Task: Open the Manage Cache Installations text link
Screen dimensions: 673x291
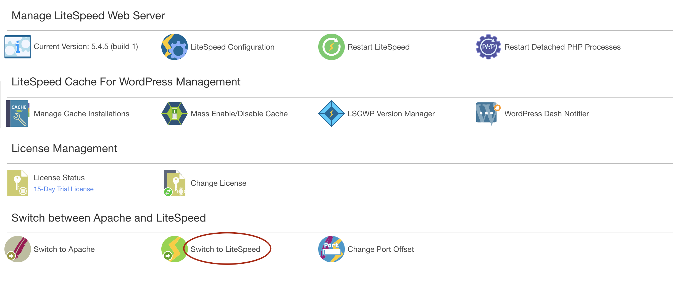Action: pos(82,114)
